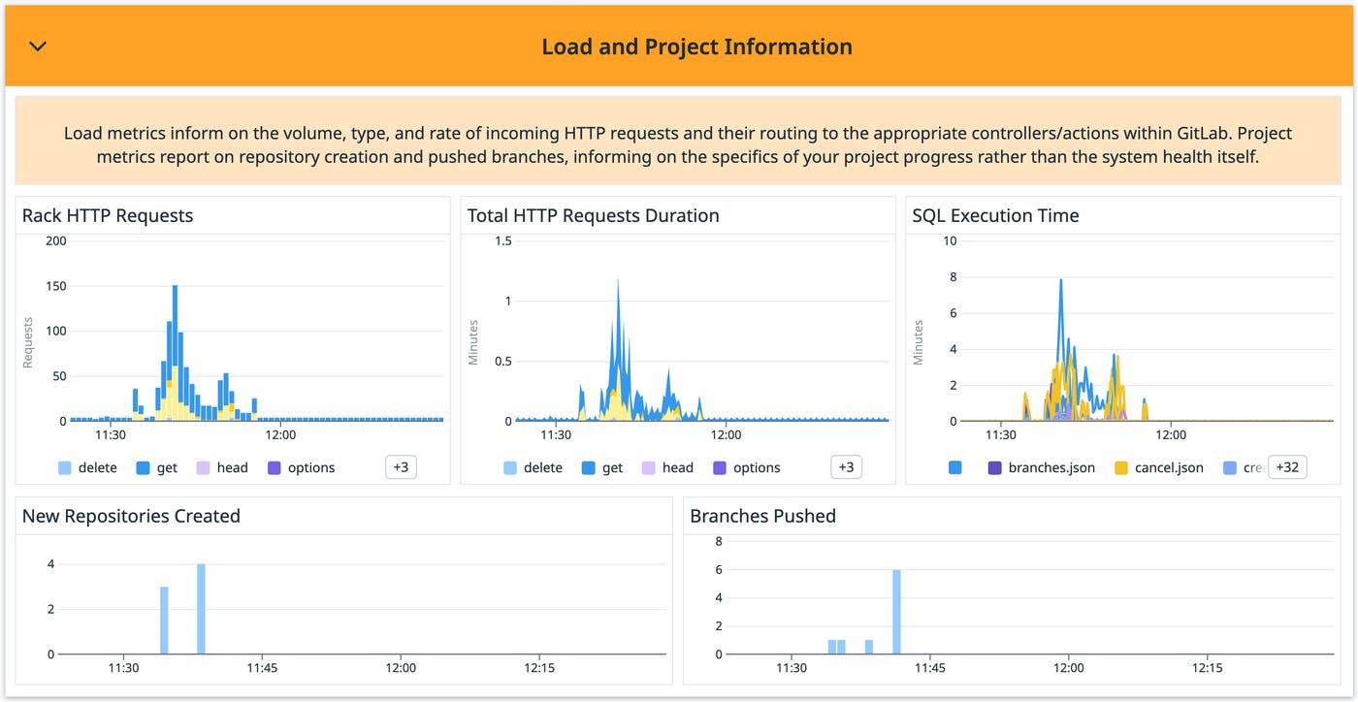Collapse the Load and Project Information section

pos(37,46)
